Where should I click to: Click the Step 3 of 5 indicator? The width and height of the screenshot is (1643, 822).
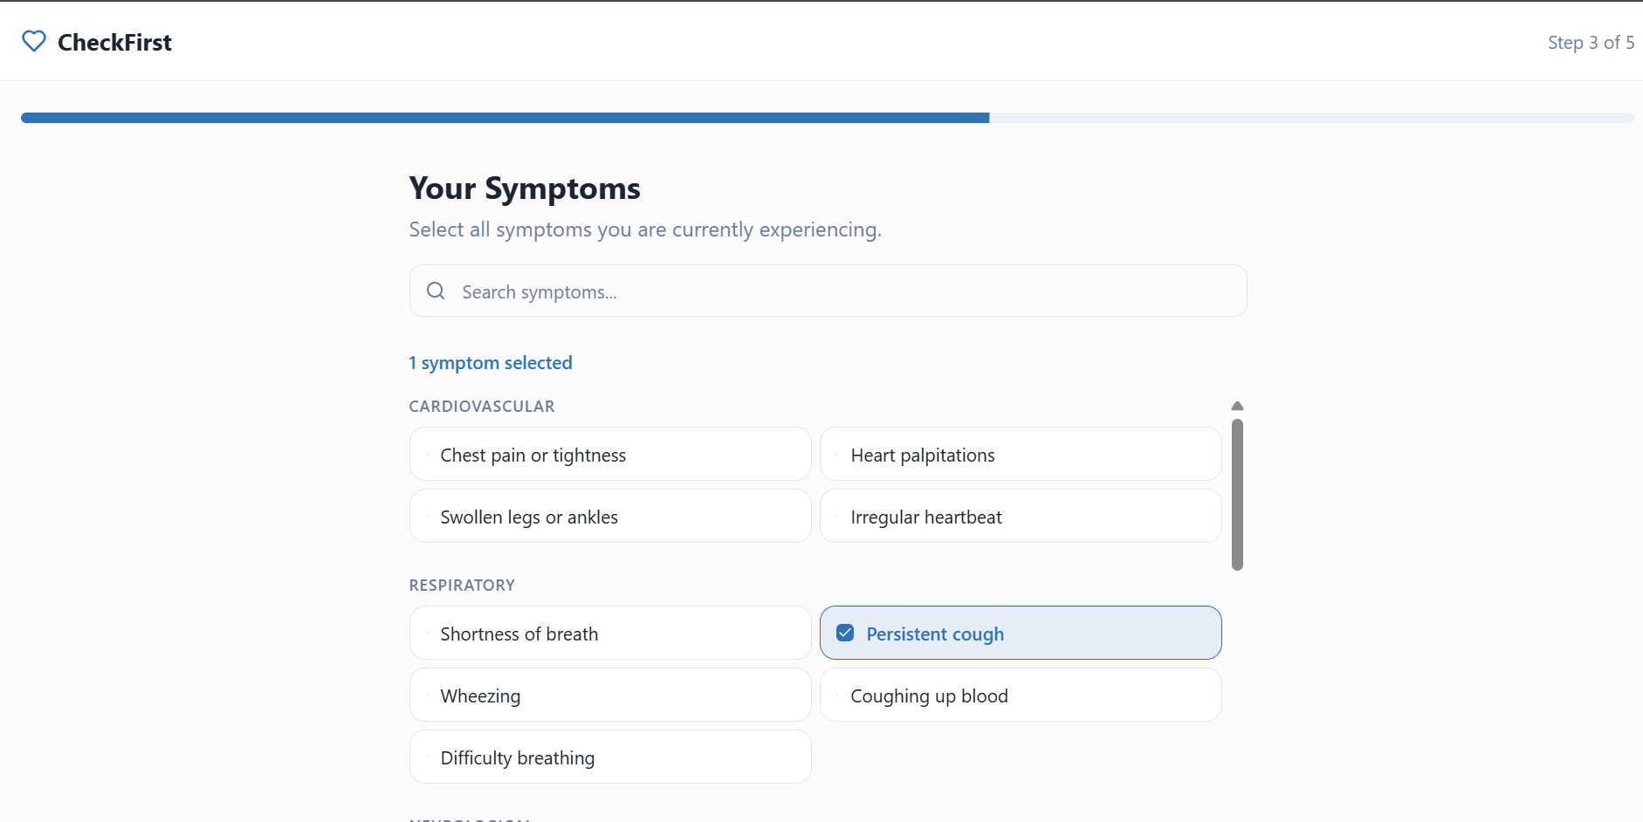tap(1591, 42)
